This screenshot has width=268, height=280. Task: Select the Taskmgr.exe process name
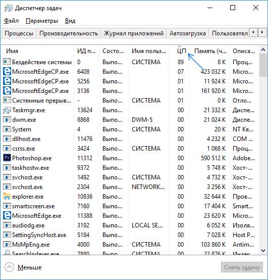pyautogui.click(x=29, y=110)
